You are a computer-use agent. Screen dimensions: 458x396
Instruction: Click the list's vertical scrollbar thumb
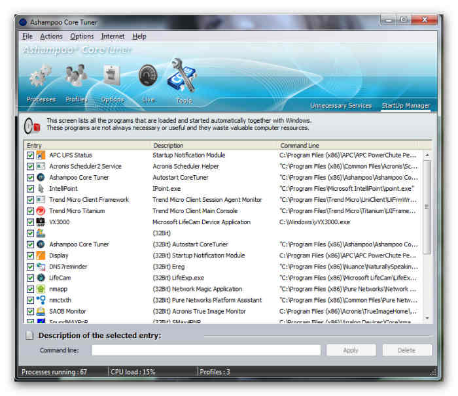click(x=427, y=207)
